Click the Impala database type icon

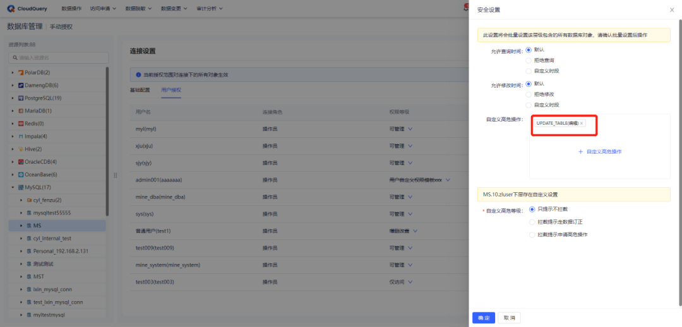[20, 137]
